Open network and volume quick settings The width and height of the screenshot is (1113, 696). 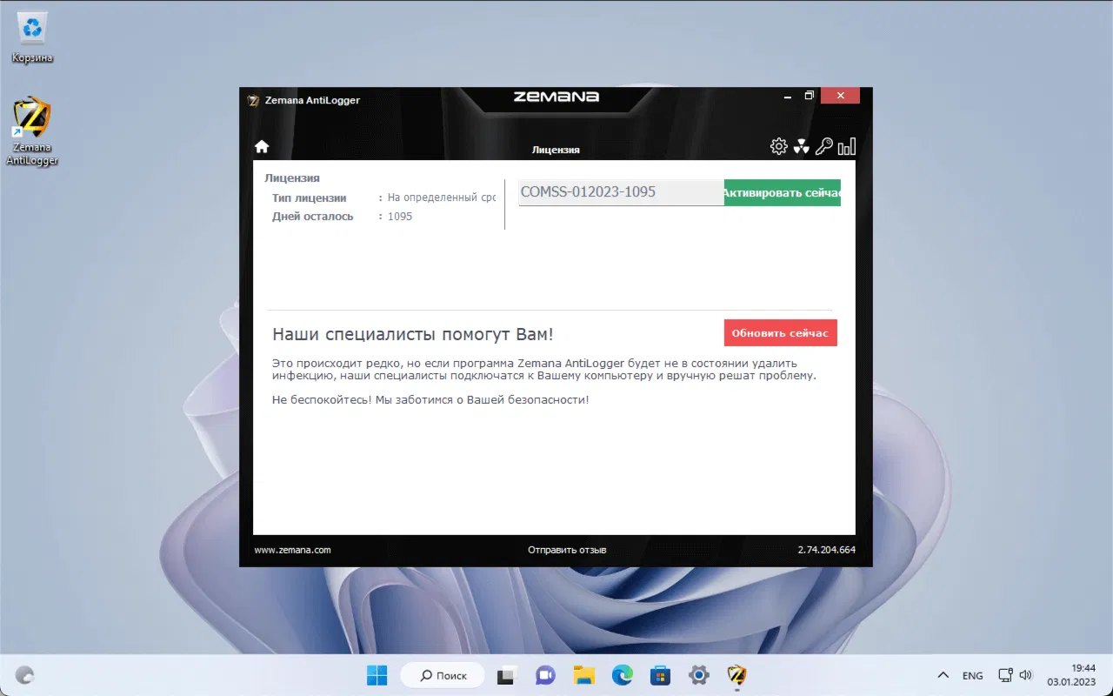tap(1015, 675)
